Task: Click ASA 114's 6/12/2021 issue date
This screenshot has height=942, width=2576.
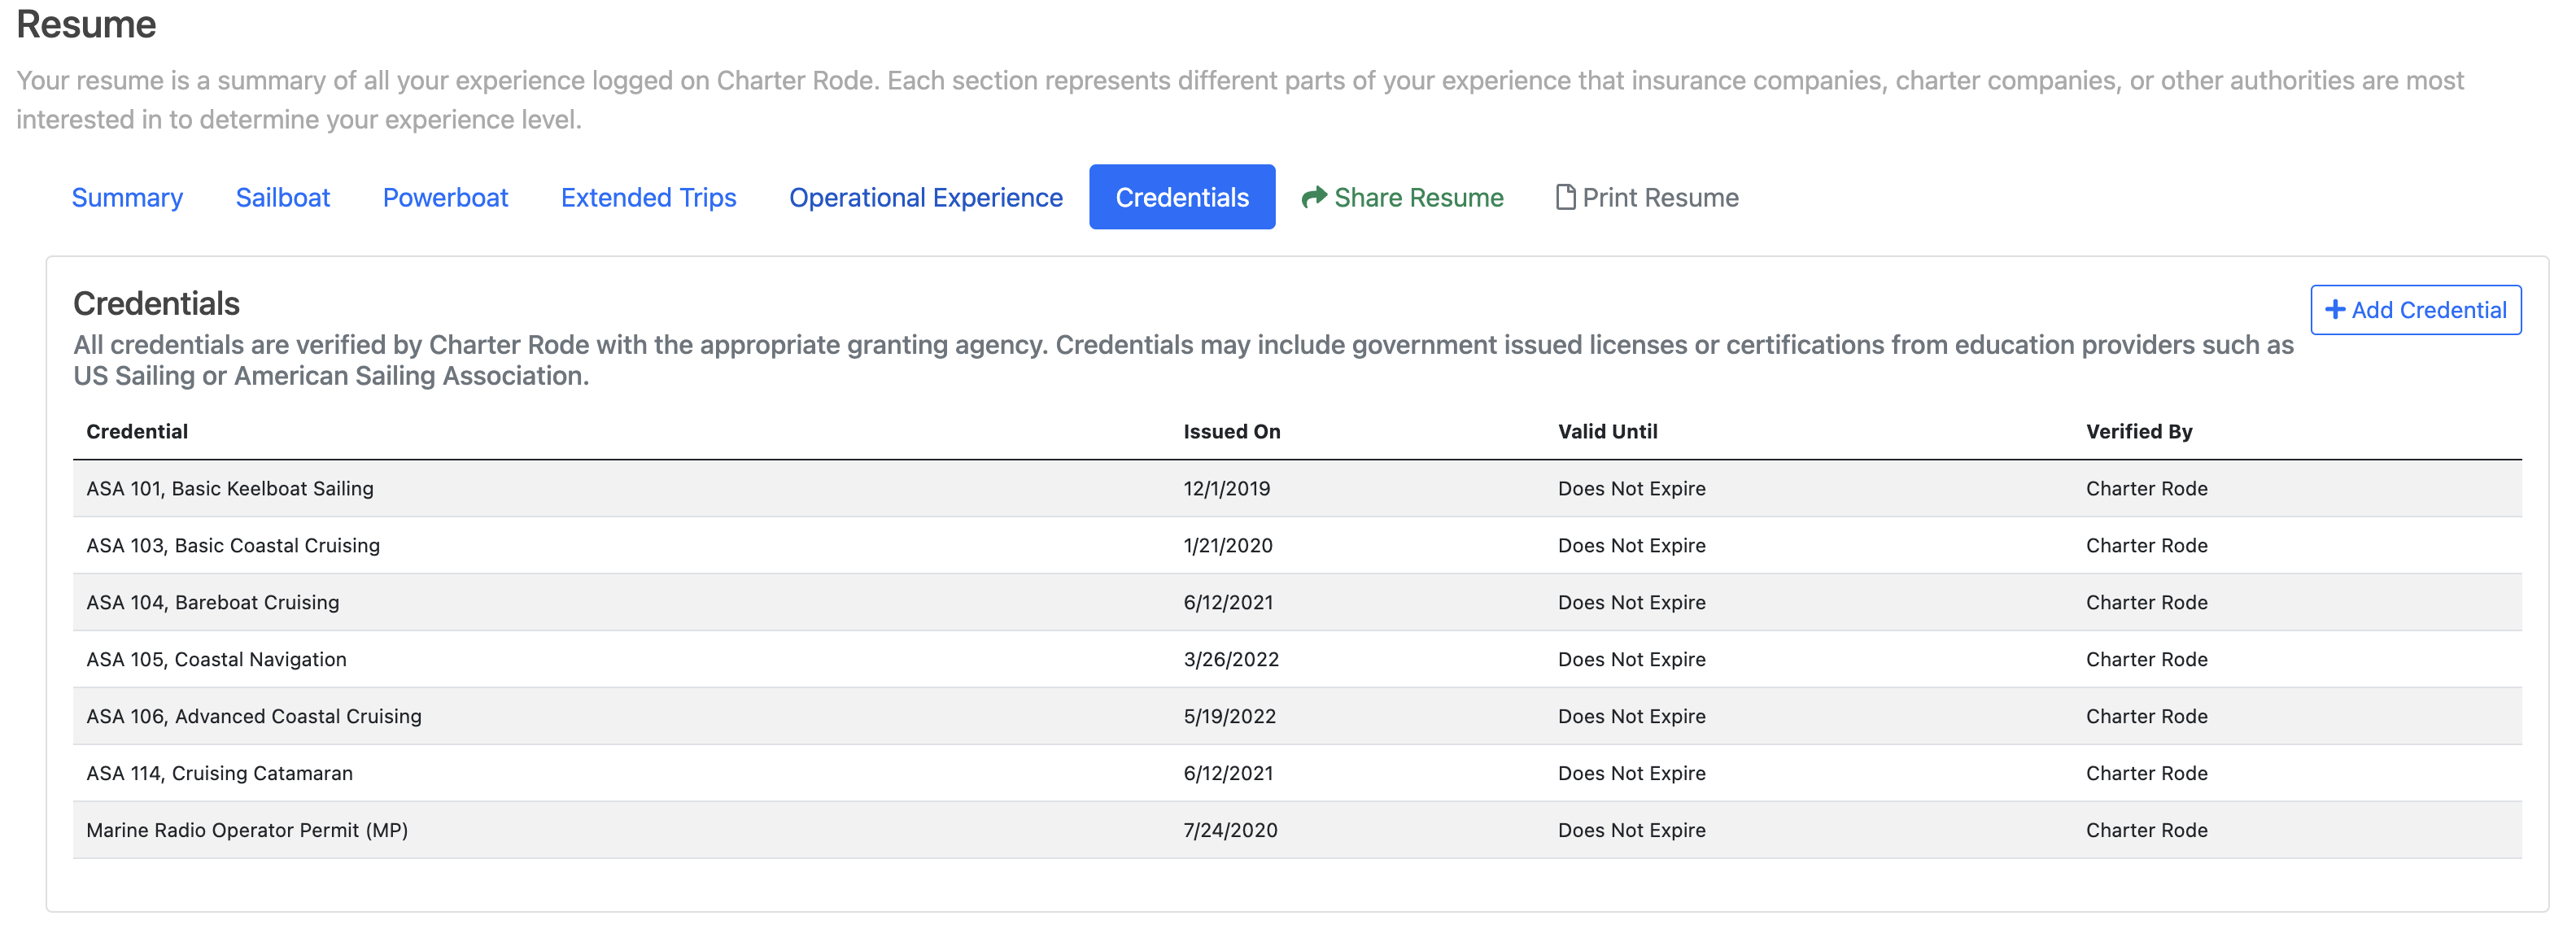Action: click(1228, 773)
